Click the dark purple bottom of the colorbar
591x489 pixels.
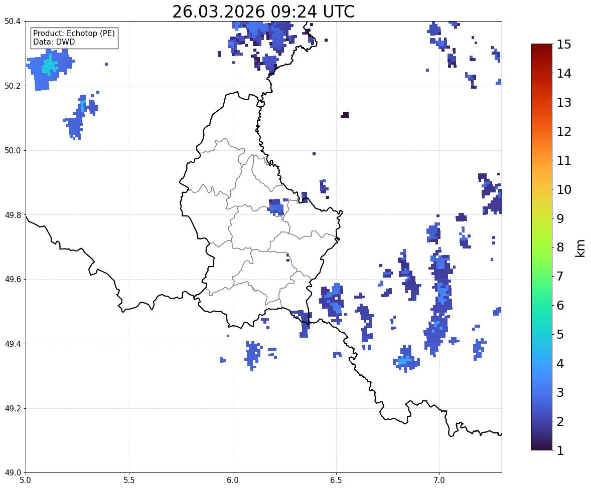[542, 446]
